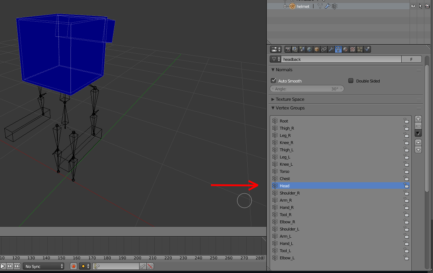433x273 pixels.
Task: Open the Modifiers tab (wrench)
Action: tap(331, 49)
